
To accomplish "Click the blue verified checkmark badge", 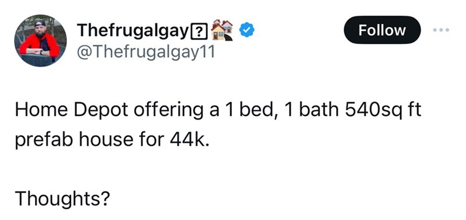I will [x=246, y=30].
